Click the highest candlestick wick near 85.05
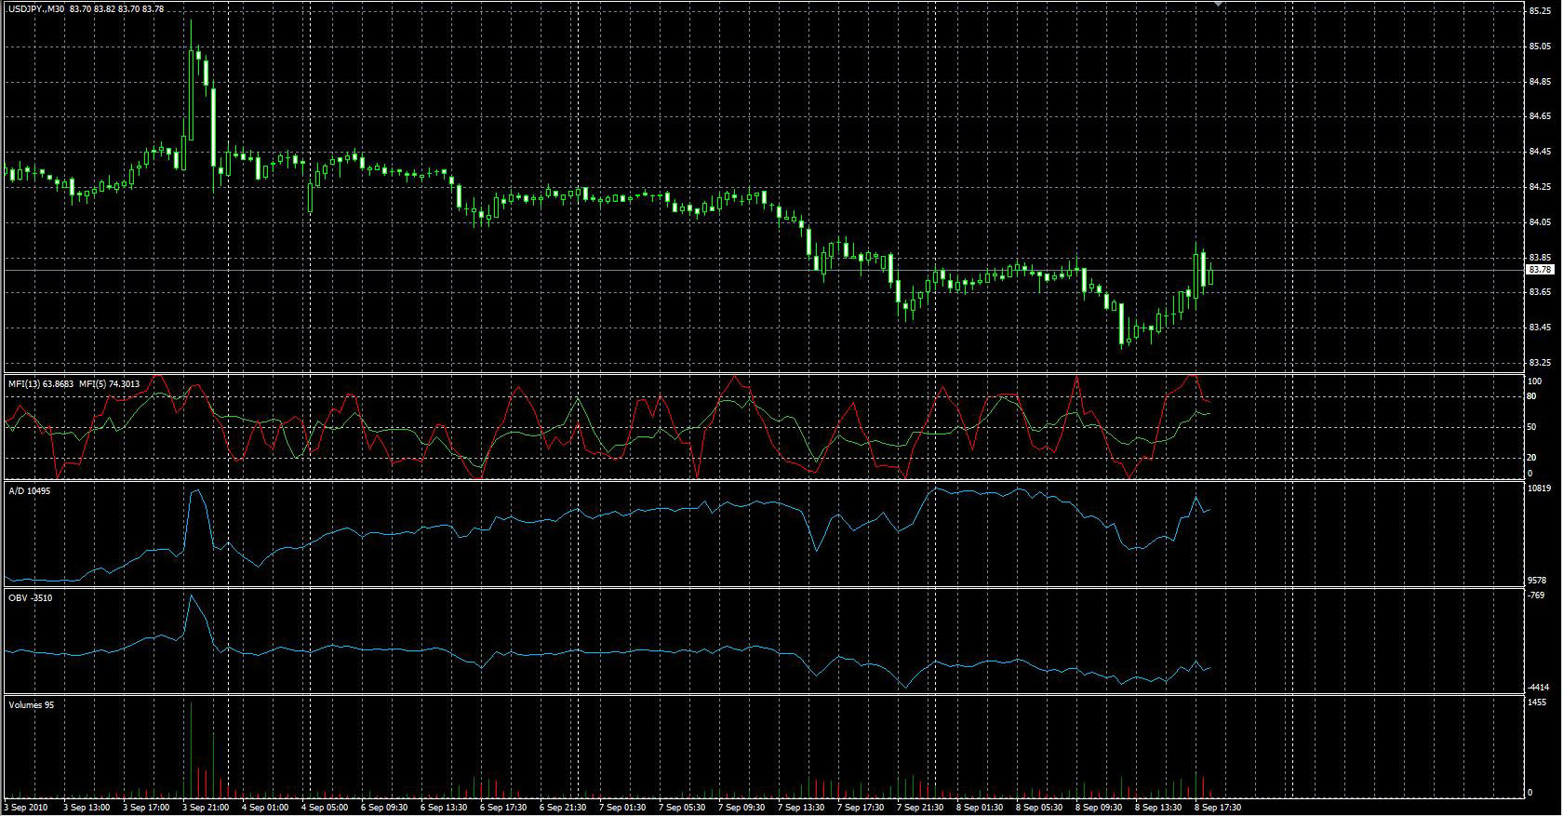 tap(191, 28)
